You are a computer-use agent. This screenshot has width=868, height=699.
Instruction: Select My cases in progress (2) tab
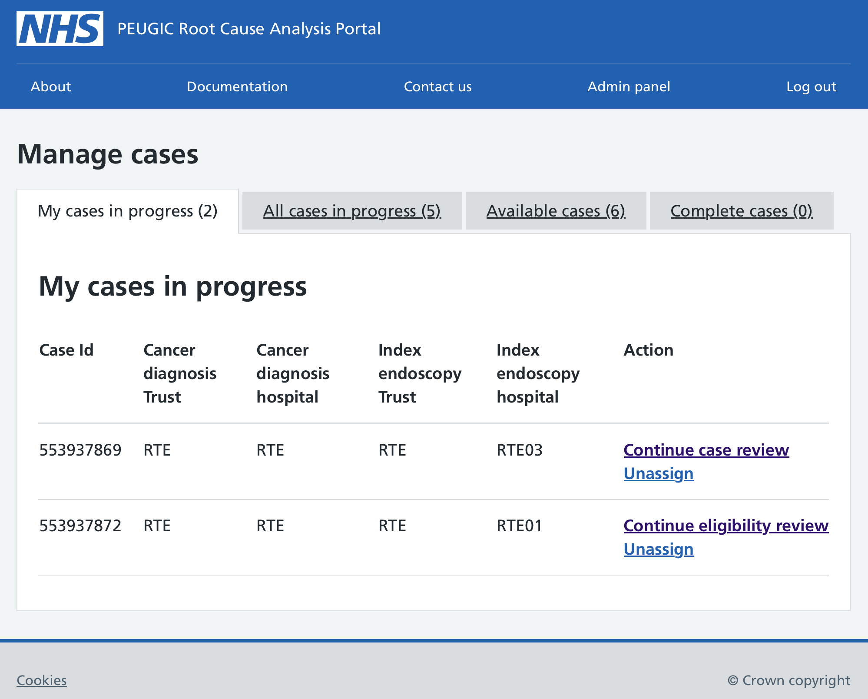coord(128,211)
